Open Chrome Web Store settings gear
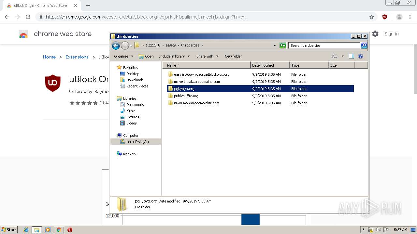This screenshot has height=234, width=417. pyautogui.click(x=375, y=34)
